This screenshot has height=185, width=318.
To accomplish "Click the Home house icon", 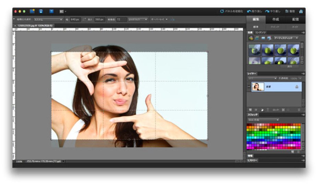I will [301, 11].
